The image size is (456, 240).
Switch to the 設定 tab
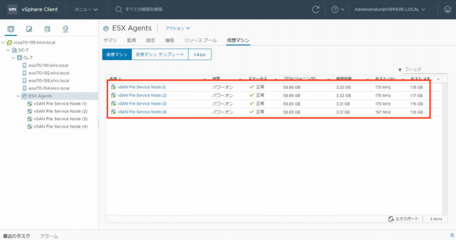click(151, 40)
